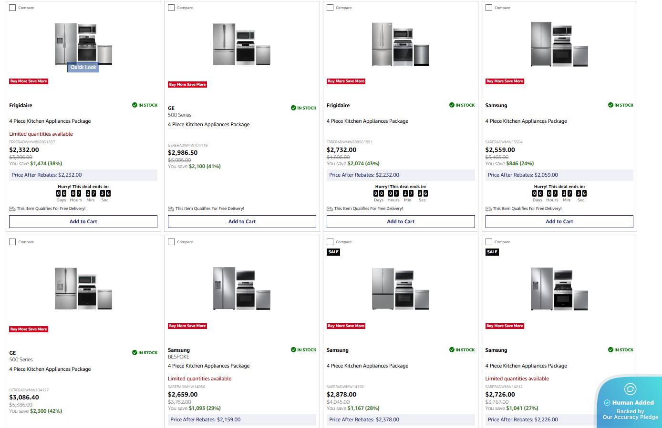Select Compare on the Samsung BESPOKE package
The image size is (662, 428).
tap(171, 242)
